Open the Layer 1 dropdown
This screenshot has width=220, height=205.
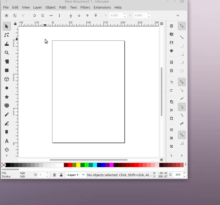tap(75, 175)
